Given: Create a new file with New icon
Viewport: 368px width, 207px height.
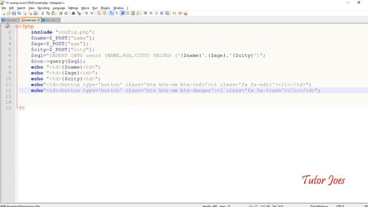Looking at the screenshot, I should 4,13.
